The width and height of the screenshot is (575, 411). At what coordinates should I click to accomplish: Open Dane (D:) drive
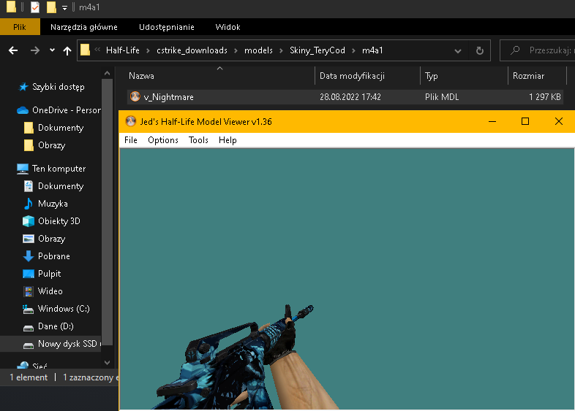pyautogui.click(x=56, y=327)
